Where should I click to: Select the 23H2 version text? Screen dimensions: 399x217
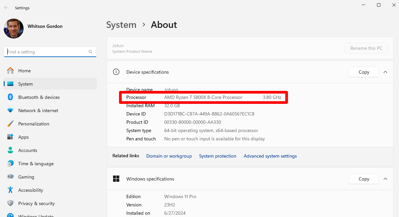170,205
